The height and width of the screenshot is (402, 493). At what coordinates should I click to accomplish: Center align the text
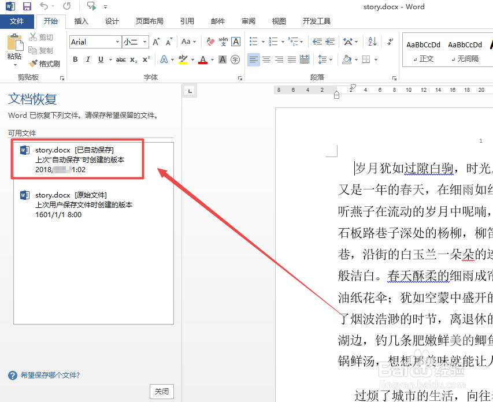[x=266, y=59]
